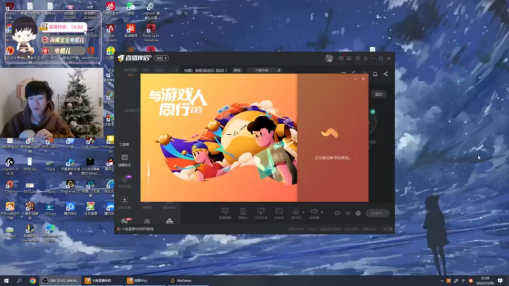
Task: Open stream settings gear icon
Action: pyautogui.click(x=358, y=213)
